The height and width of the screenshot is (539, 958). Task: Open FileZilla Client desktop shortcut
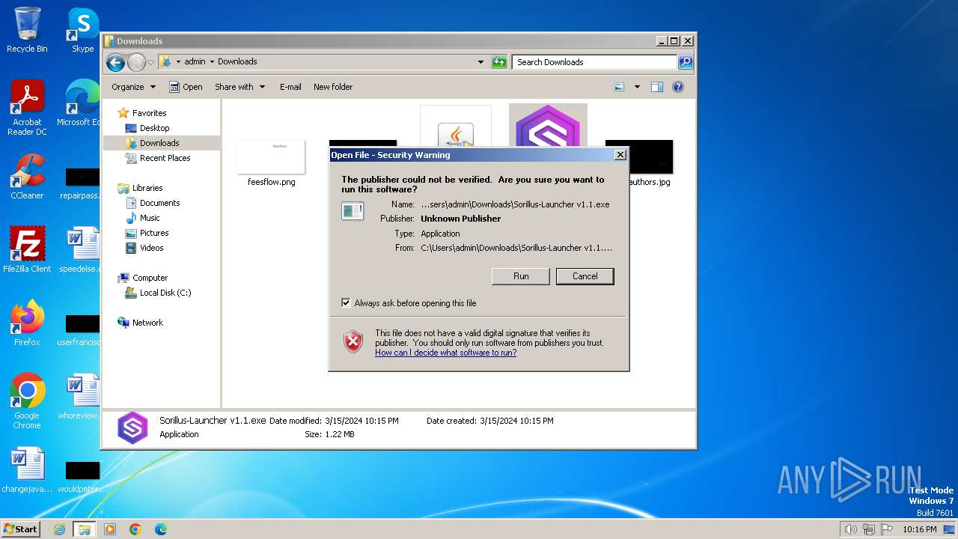point(27,249)
